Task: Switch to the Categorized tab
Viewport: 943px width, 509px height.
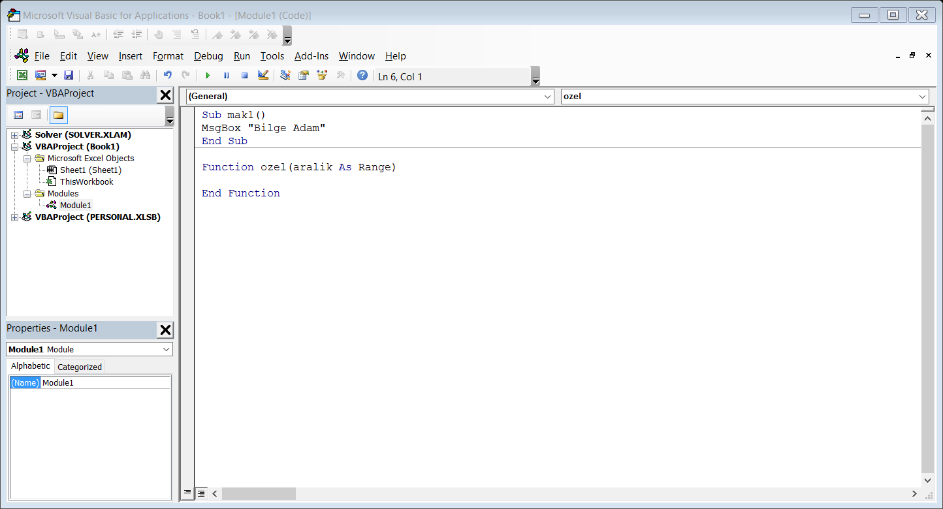Action: pyautogui.click(x=80, y=367)
